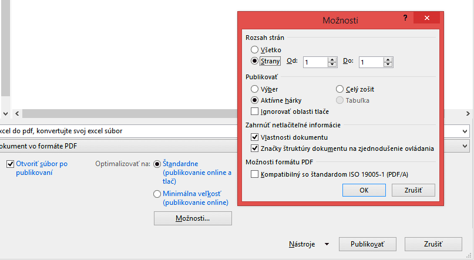Choose Minimálna veľkosť optimization option
The image size is (474, 260).
157,194
